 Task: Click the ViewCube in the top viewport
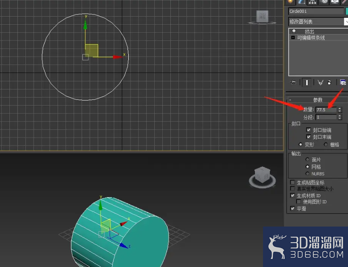(x=262, y=16)
